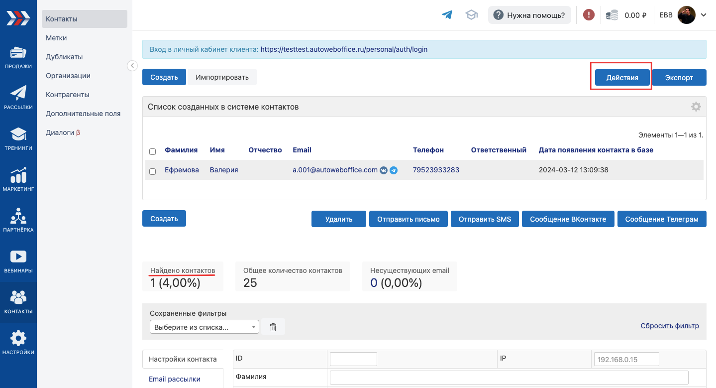Delete saved filter with trash icon
This screenshot has height=388, width=716.
pyautogui.click(x=273, y=327)
